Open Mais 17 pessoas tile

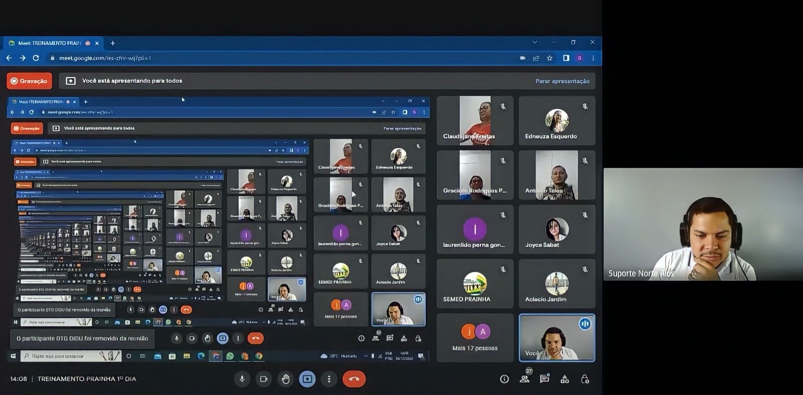pyautogui.click(x=475, y=338)
